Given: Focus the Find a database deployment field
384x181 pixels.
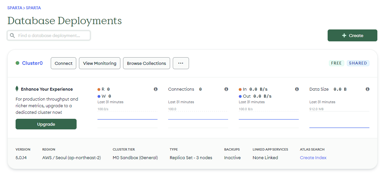Looking at the screenshot, I should click(49, 35).
